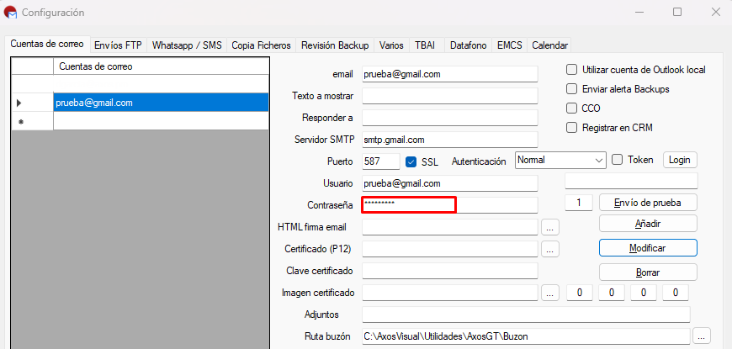Click the browse button for HTML firma email
Image resolution: width=732 pixels, height=349 pixels.
tap(550, 227)
